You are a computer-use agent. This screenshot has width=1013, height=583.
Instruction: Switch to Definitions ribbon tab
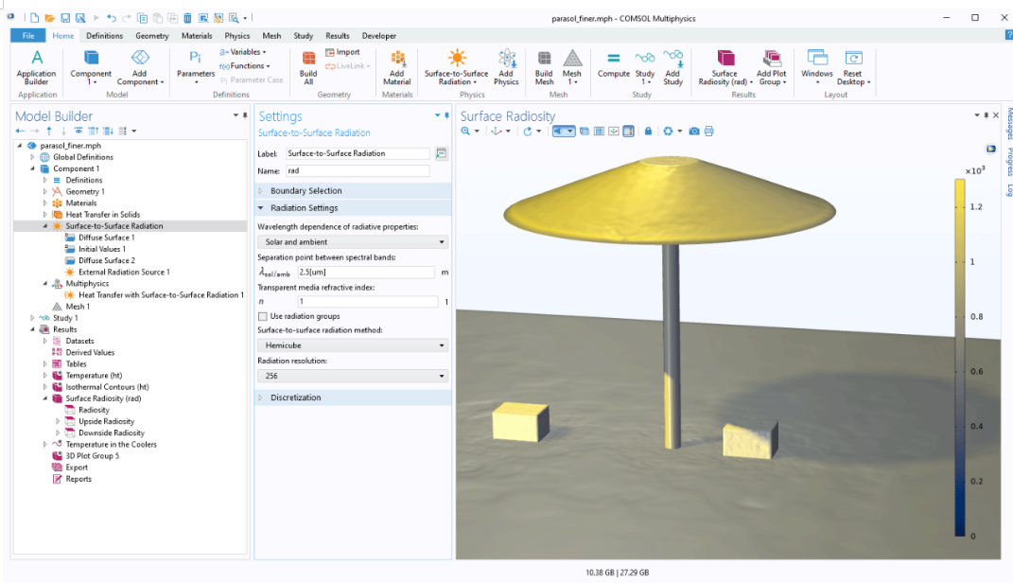coord(104,36)
